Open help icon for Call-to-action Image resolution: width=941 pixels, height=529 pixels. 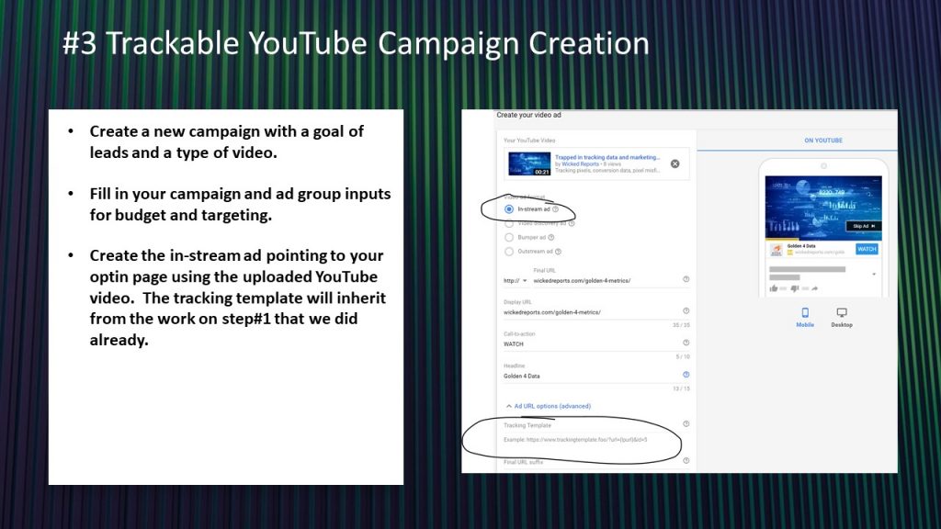[686, 343]
